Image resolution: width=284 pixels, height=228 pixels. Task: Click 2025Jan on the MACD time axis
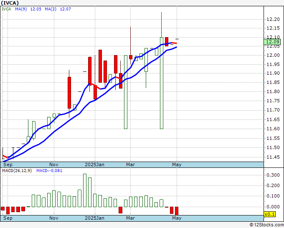(x=95, y=218)
